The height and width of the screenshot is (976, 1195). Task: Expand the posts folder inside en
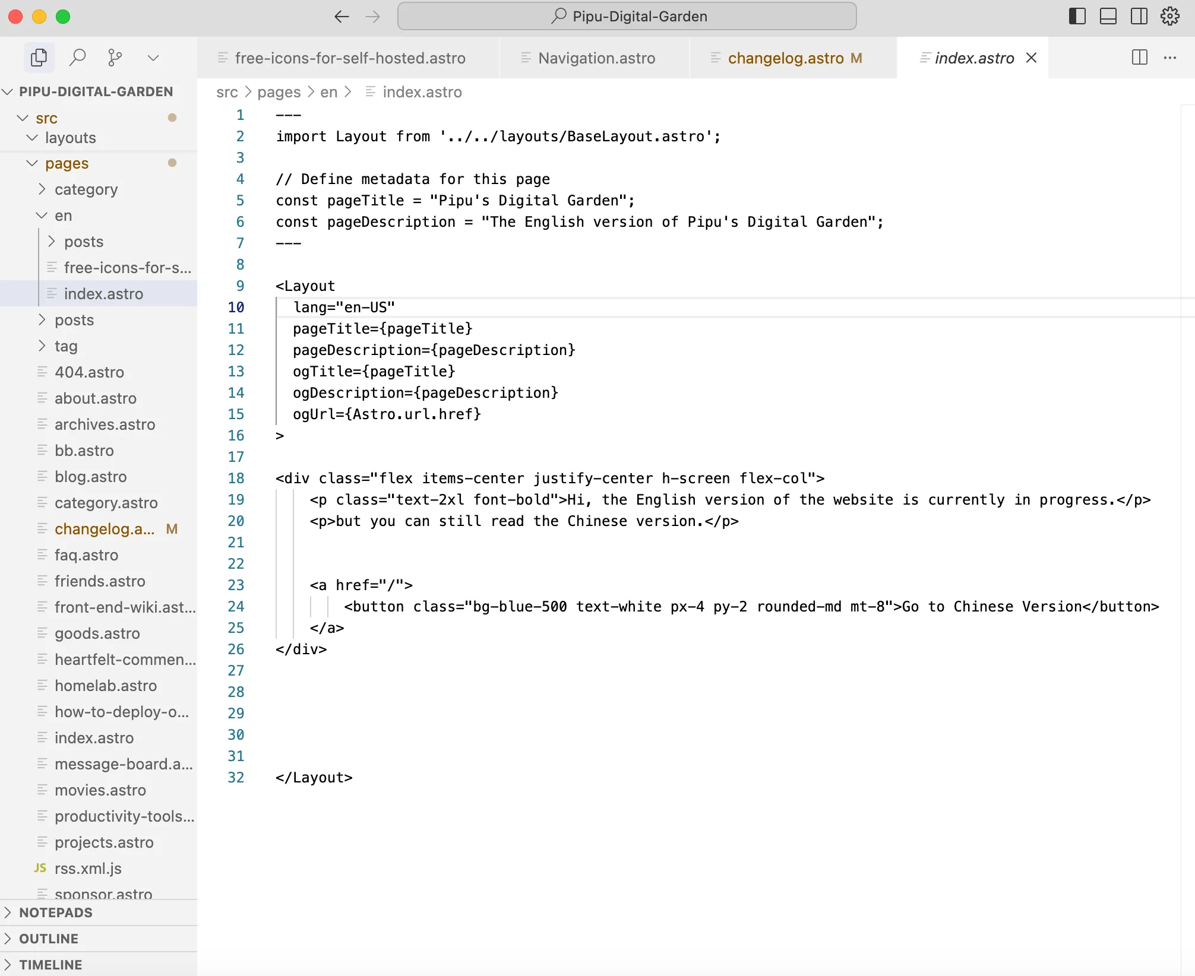pyautogui.click(x=99, y=242)
